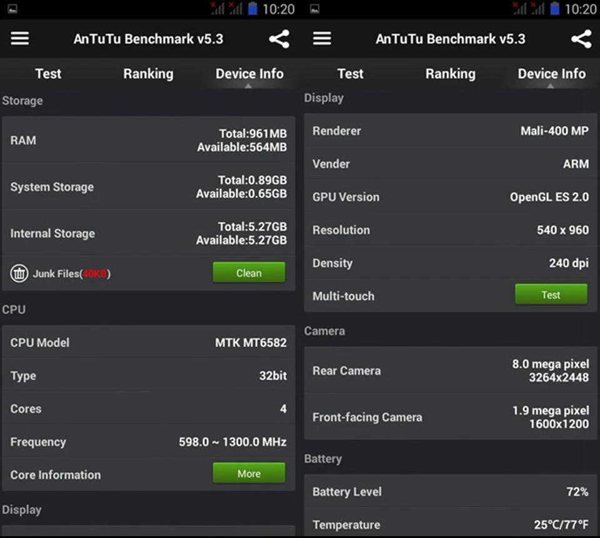Select Device Info tab on right screen
This screenshot has height=538, width=600.
coord(552,74)
